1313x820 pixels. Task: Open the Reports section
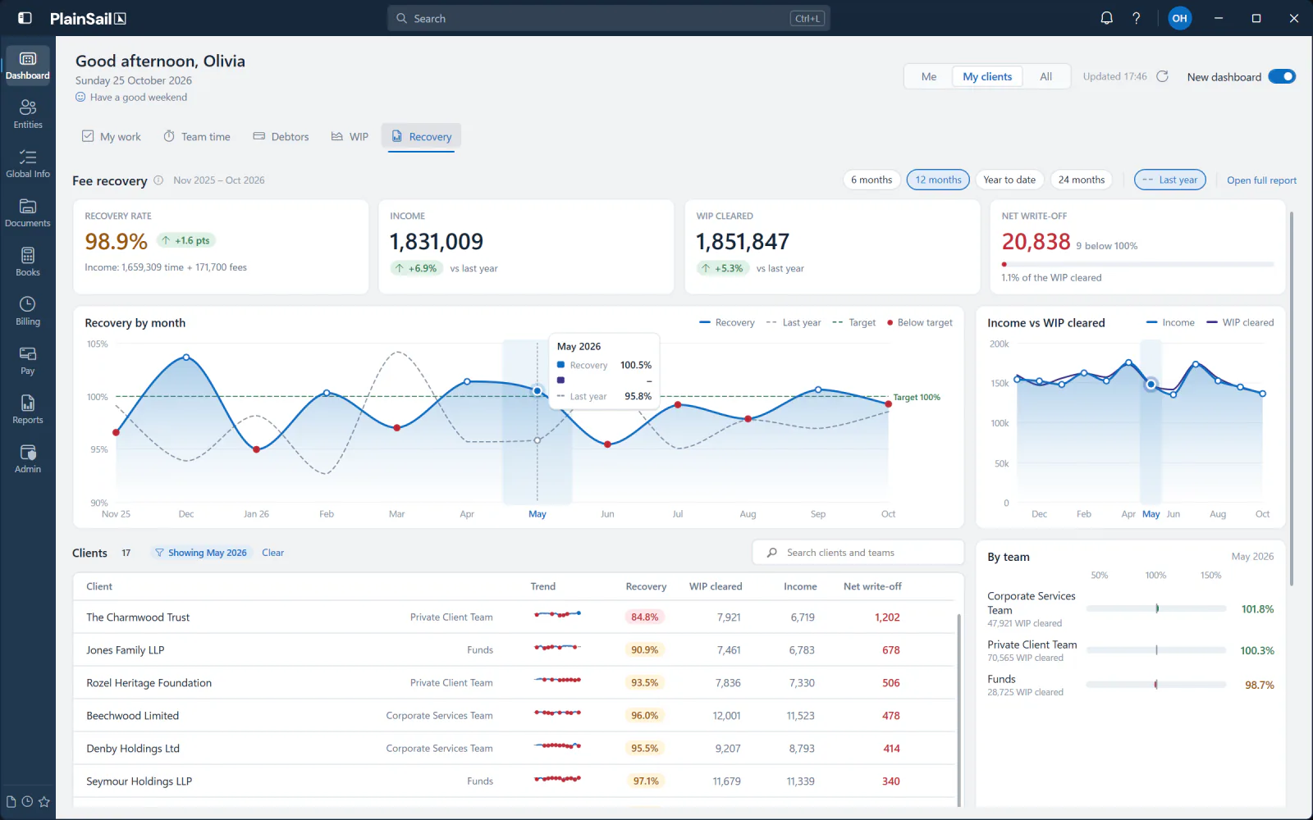click(x=28, y=409)
